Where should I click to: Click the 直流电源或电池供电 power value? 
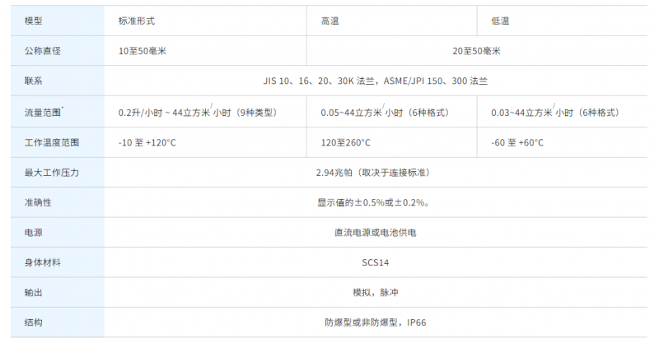375,233
